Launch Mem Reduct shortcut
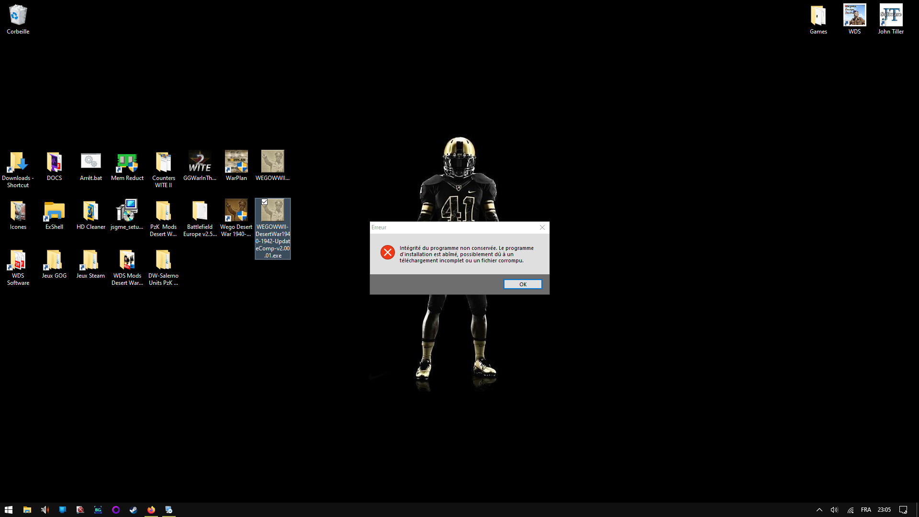 pos(127,167)
